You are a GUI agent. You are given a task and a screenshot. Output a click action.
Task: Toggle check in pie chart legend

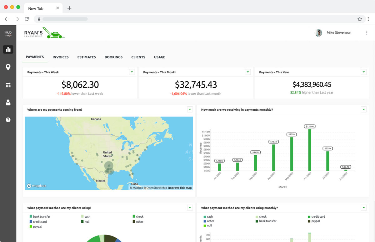pyautogui.click(x=138, y=216)
